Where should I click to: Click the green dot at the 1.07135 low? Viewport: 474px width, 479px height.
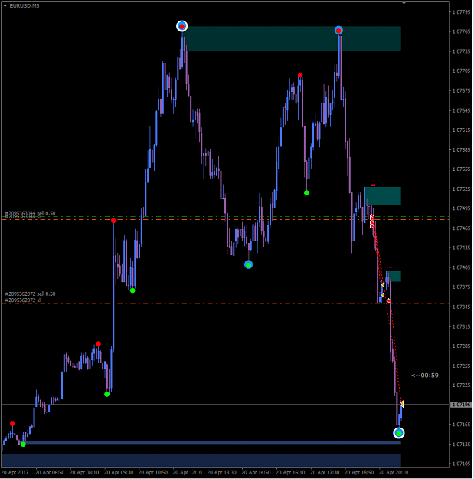pos(23,445)
